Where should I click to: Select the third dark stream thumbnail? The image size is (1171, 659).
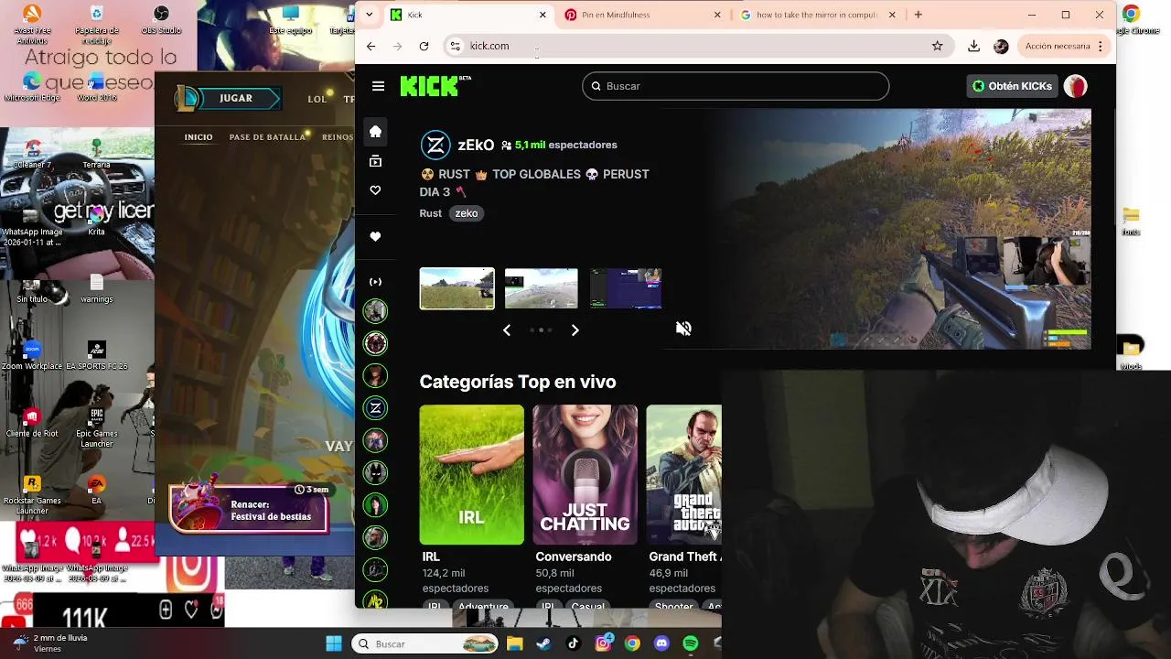click(626, 288)
